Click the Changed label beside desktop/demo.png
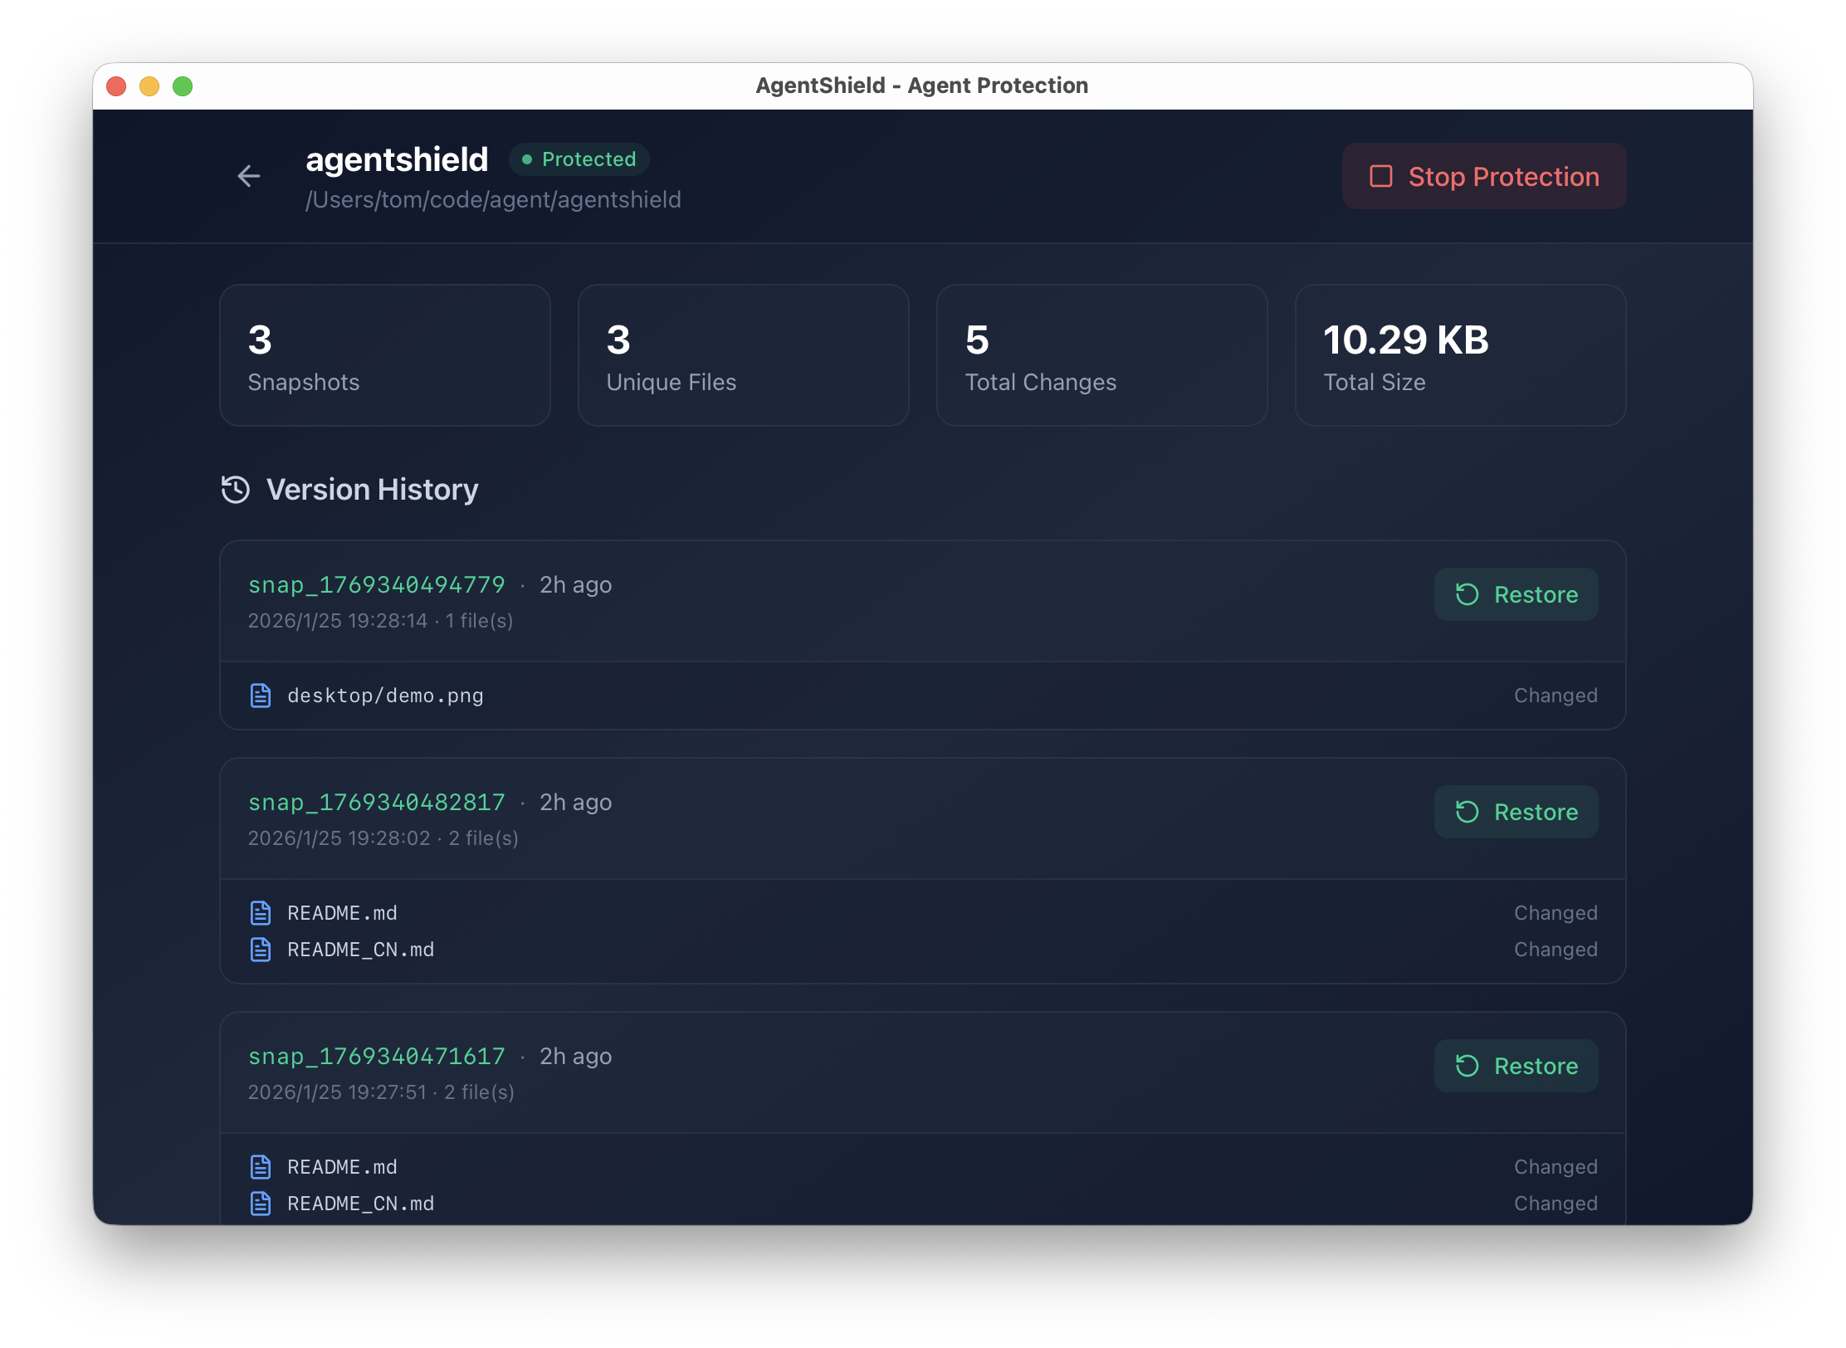This screenshot has height=1348, width=1846. (x=1555, y=696)
